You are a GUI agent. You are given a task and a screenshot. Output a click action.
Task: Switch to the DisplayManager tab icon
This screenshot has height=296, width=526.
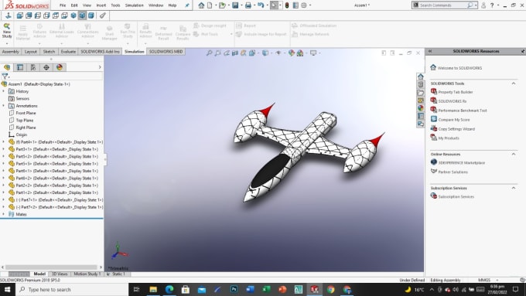point(60,67)
